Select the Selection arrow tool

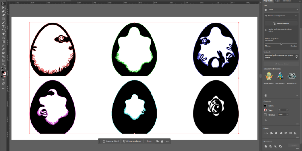(x=3, y=4)
